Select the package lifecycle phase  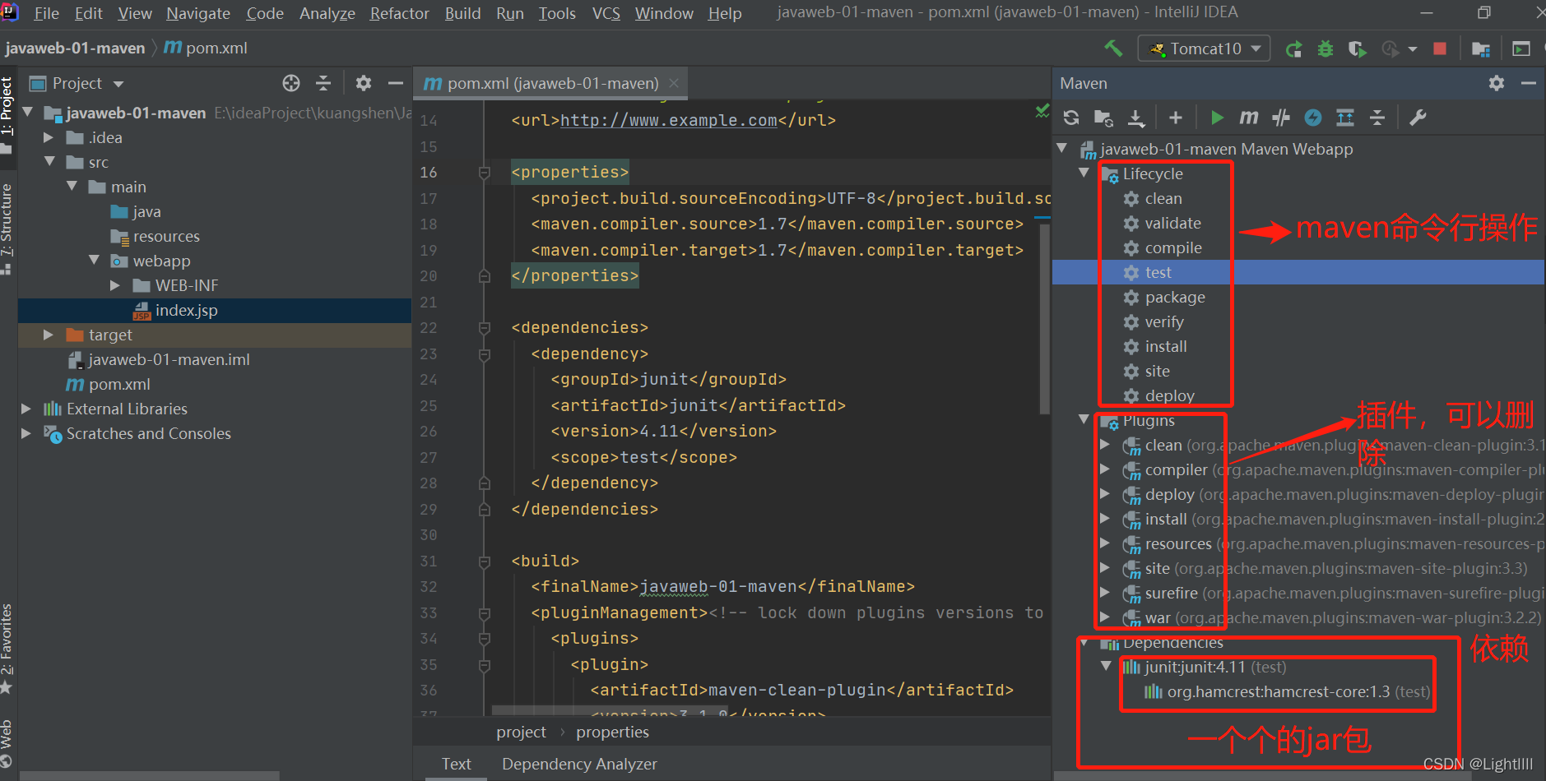(x=1175, y=297)
